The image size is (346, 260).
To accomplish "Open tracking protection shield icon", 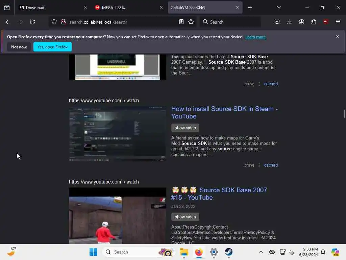I will coord(54,22).
